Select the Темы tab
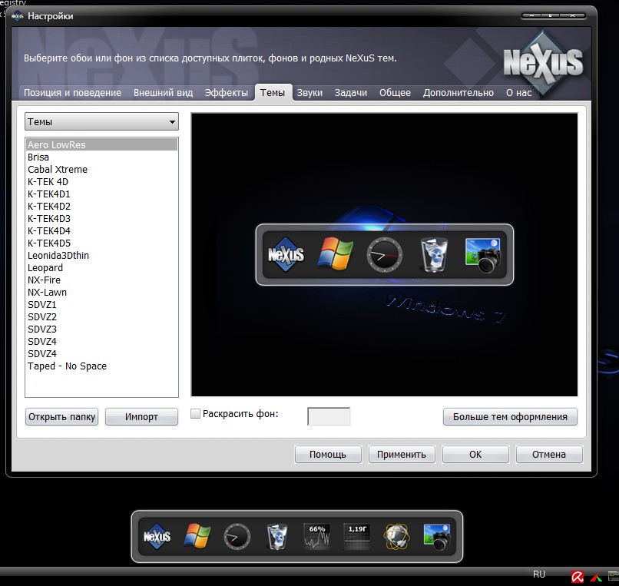The width and height of the screenshot is (619, 586). [x=273, y=93]
